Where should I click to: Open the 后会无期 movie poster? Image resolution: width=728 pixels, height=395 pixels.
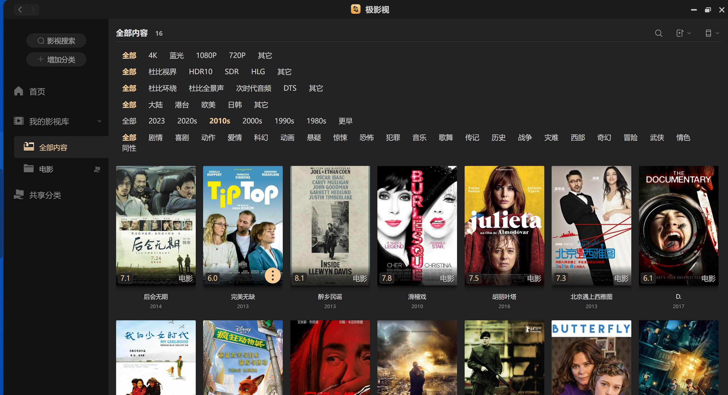[156, 225]
